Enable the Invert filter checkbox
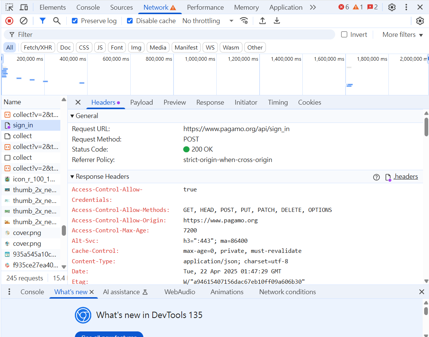 click(x=344, y=35)
